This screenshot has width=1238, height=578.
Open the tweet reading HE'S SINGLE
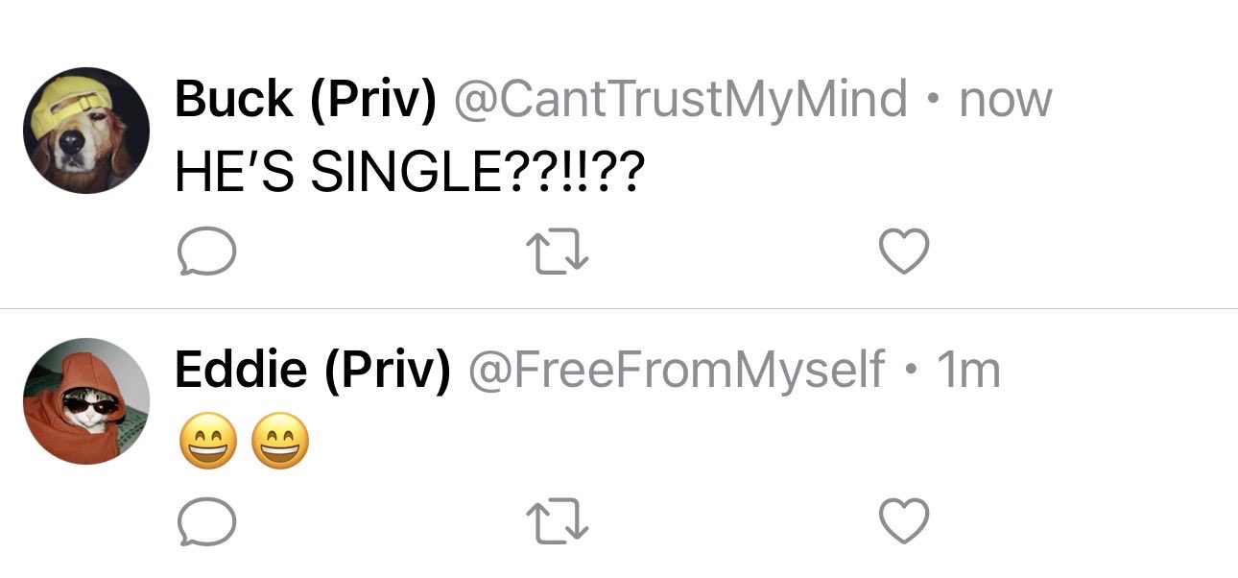click(x=409, y=173)
